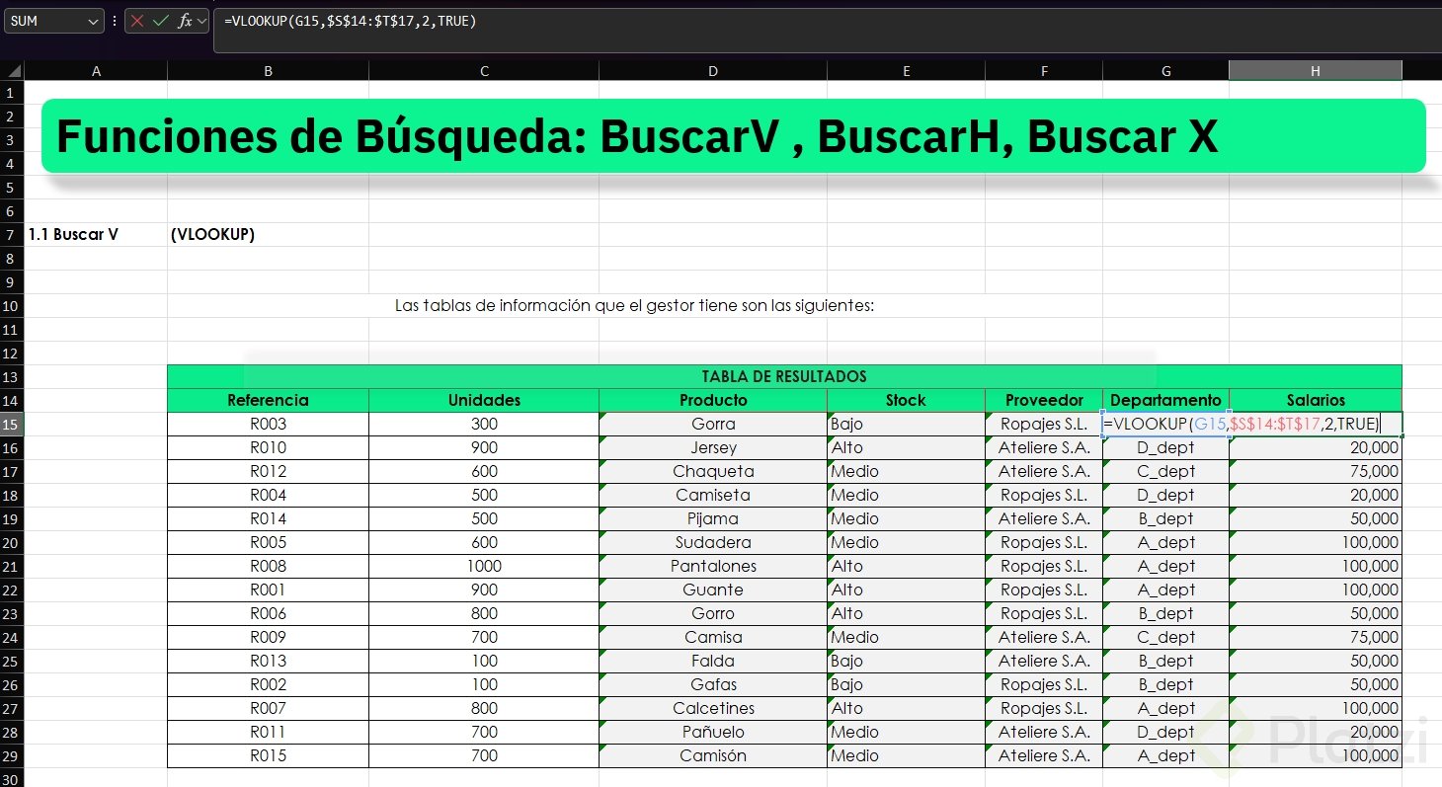Image resolution: width=1442 pixels, height=787 pixels.
Task: Open the Insert Function fx dialog
Action: point(185,21)
